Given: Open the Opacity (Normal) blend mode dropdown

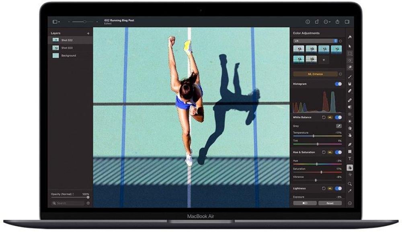Looking at the screenshot, I should (63, 194).
